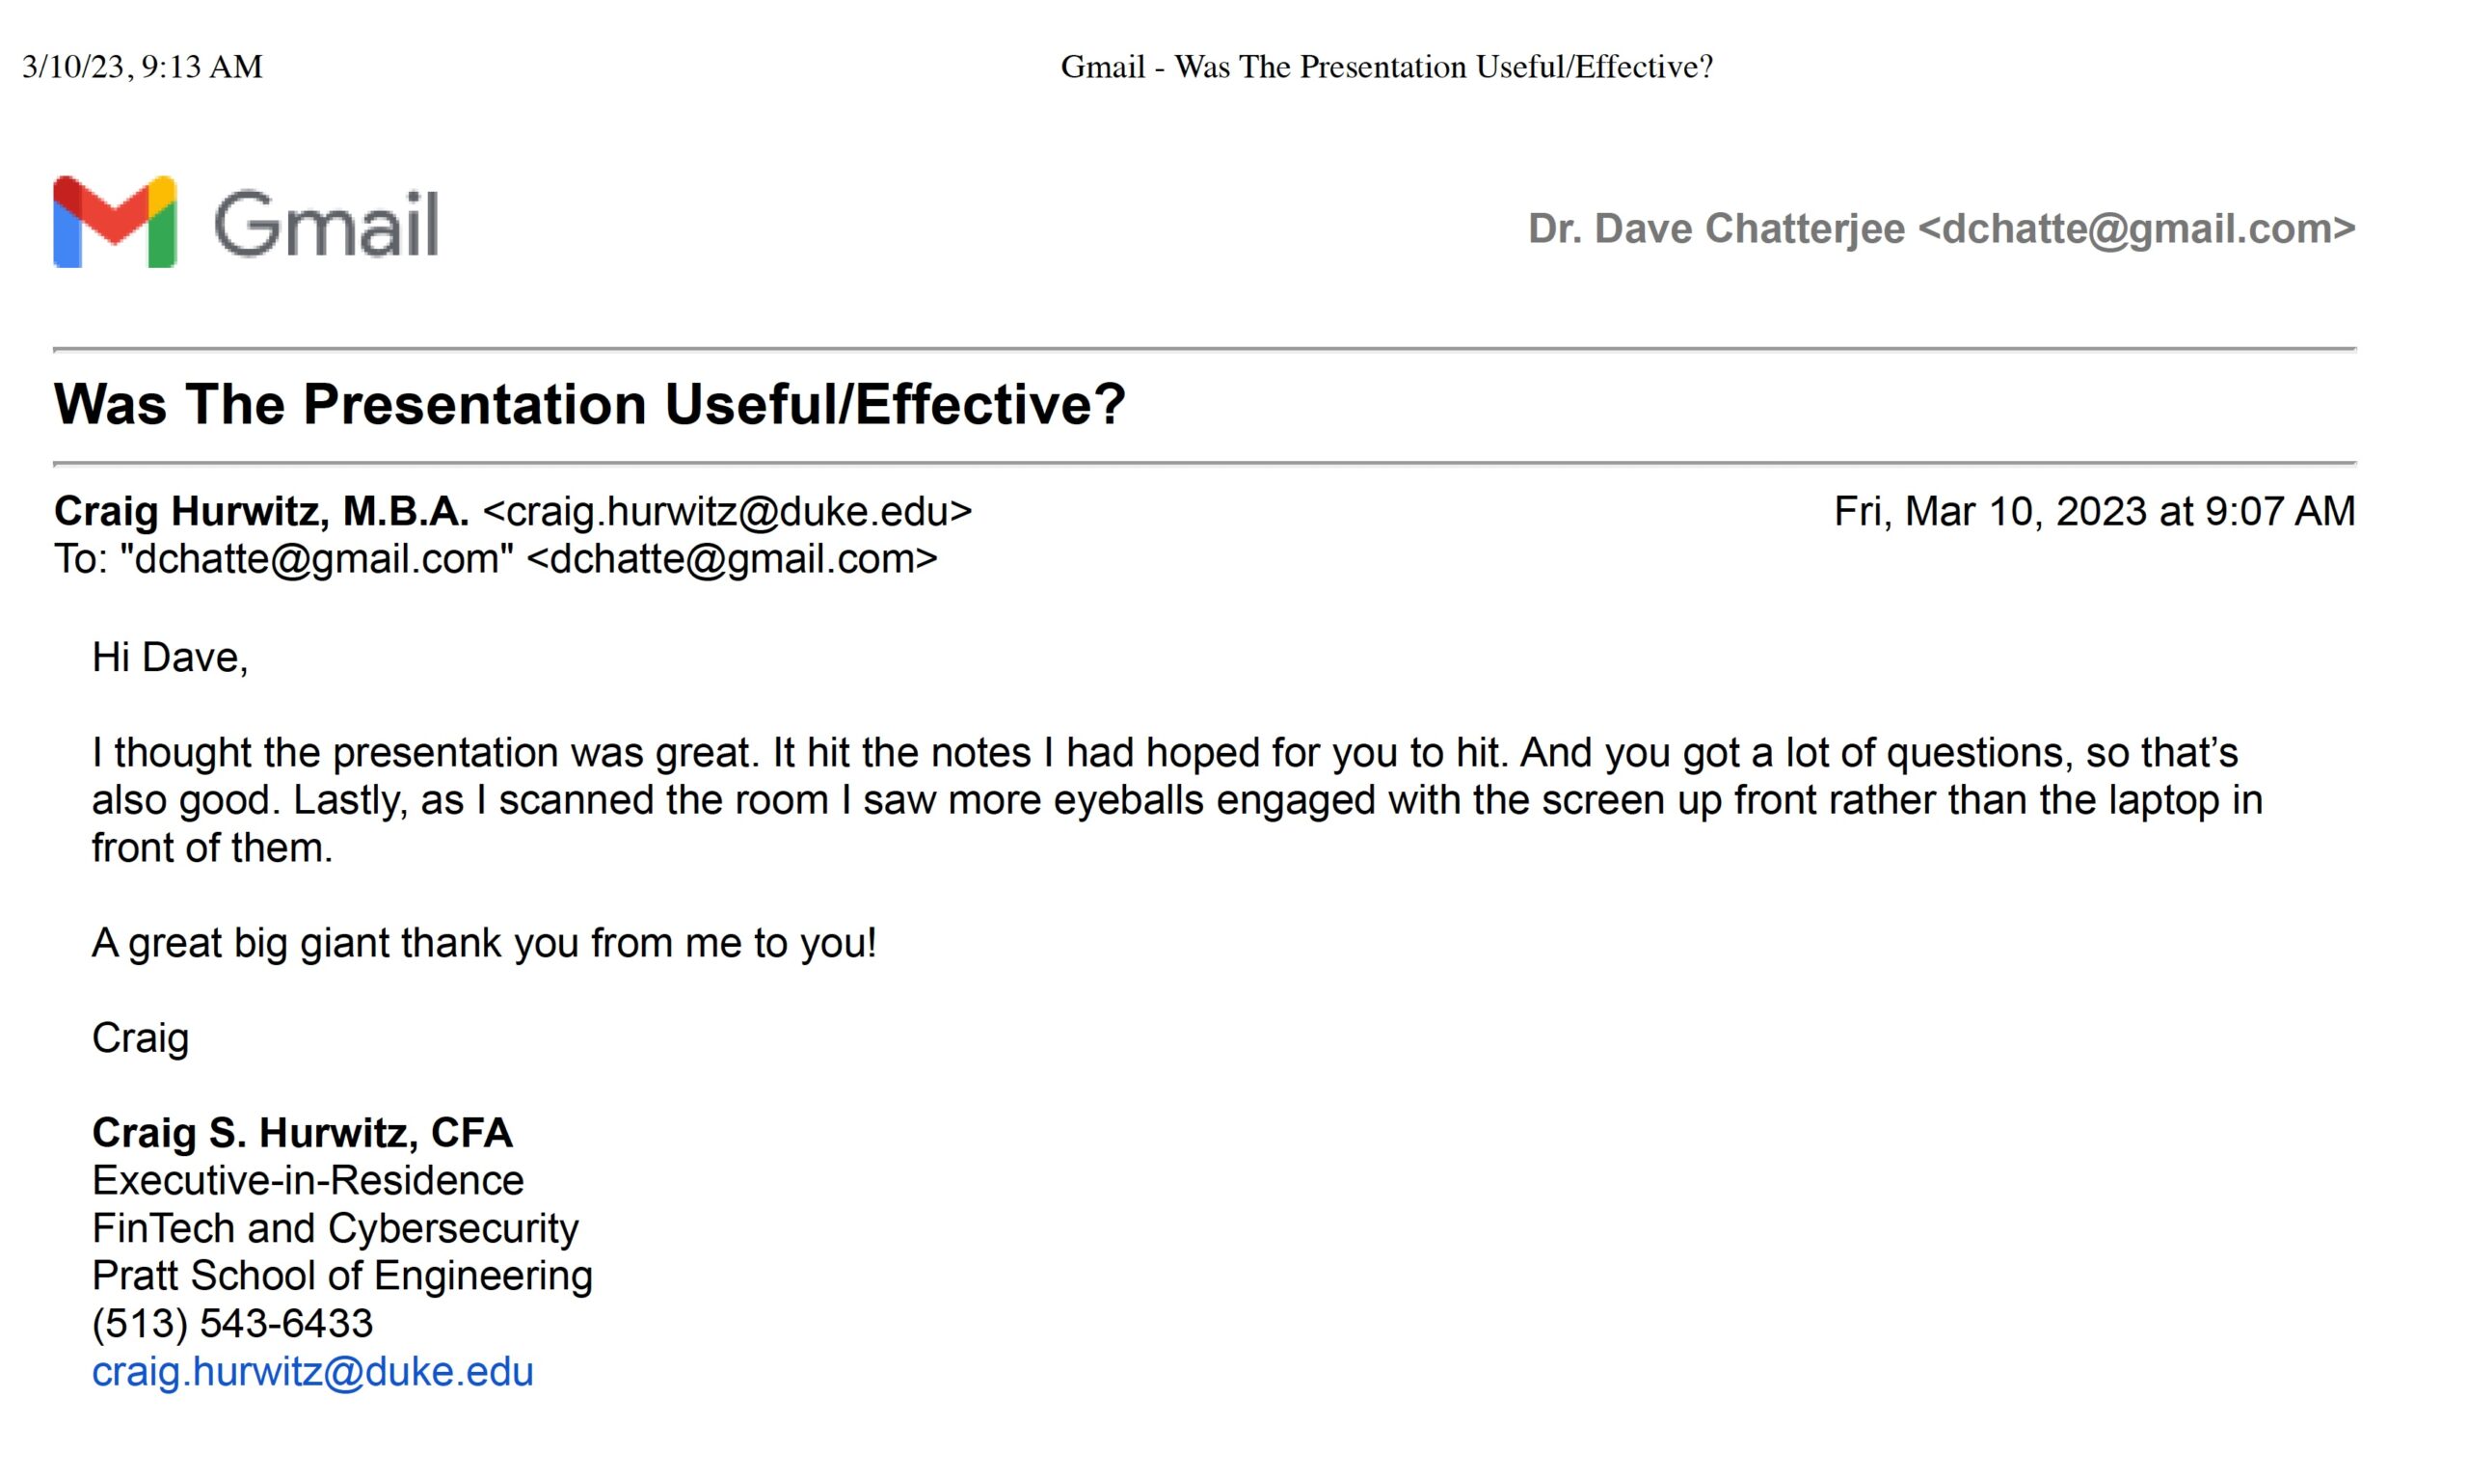The height and width of the screenshot is (1479, 2468).
Task: Click the Dr. Dave Chatterjee account header
Action: coord(1942,229)
